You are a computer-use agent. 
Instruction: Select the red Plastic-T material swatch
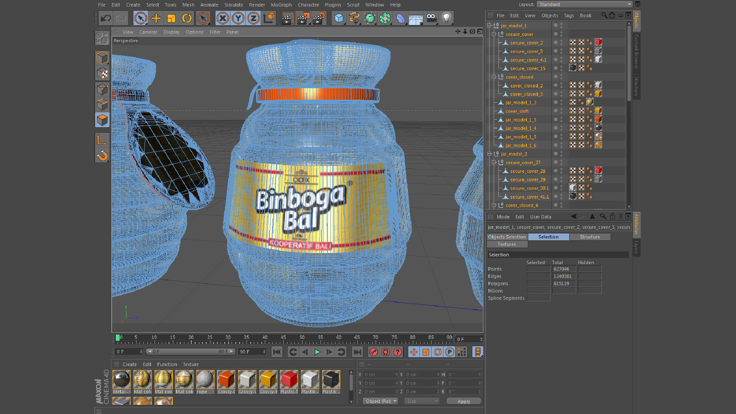tap(289, 380)
